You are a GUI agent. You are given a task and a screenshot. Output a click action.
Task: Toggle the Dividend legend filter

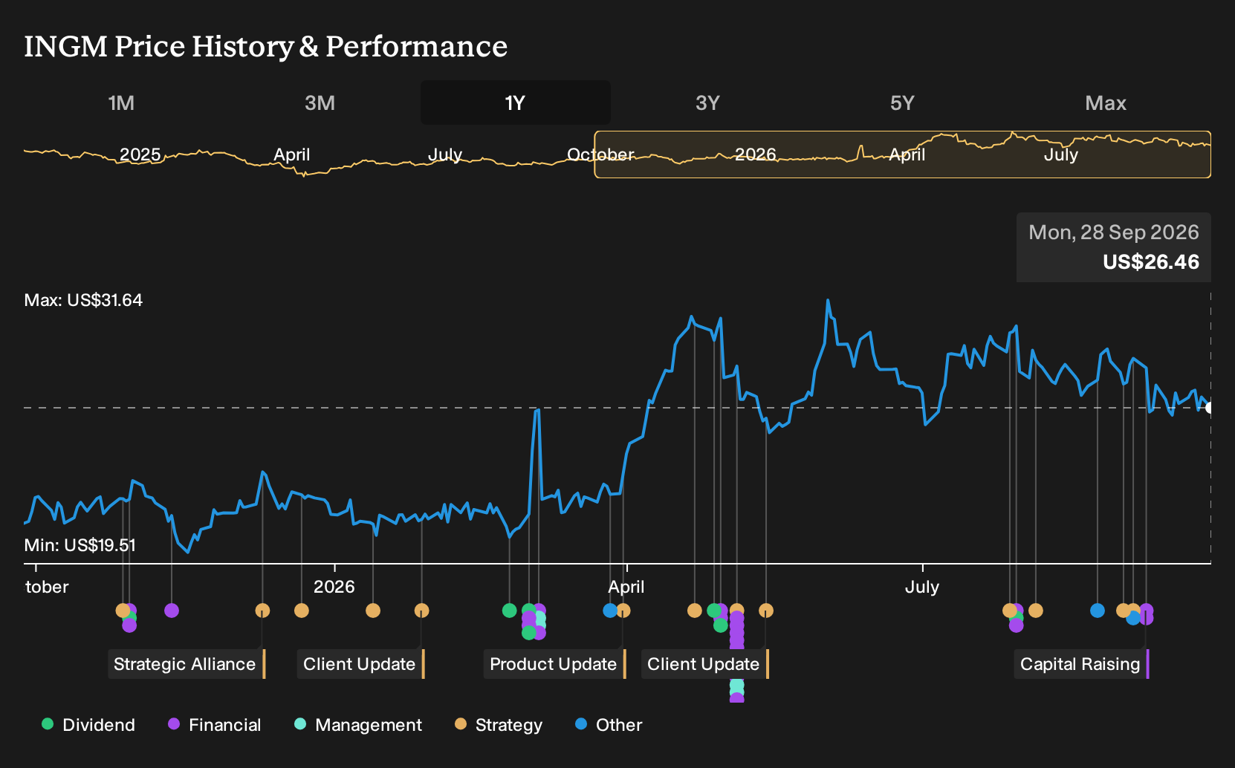pos(88,725)
